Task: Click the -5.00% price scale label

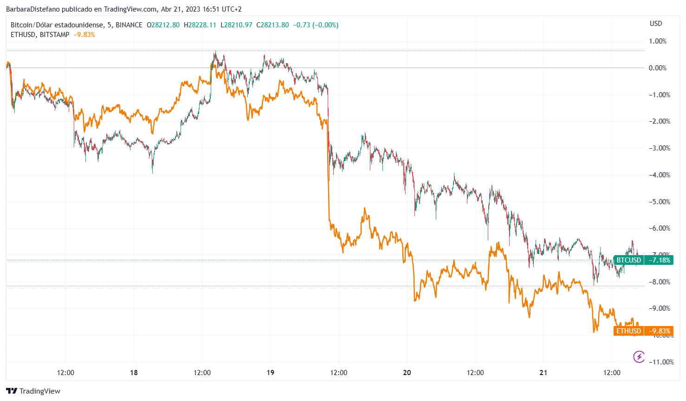Action: 659,202
